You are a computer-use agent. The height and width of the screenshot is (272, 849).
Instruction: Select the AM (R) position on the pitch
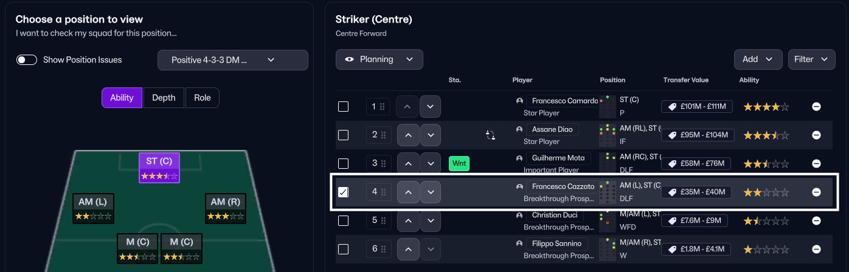[x=226, y=209]
